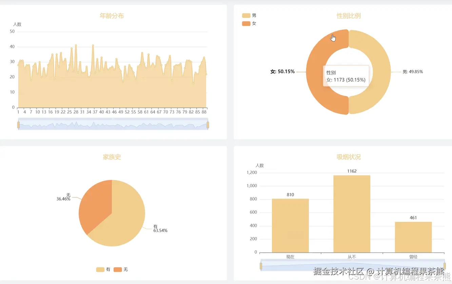
Task: Click the '88' x-axis age label
Action: click(204, 112)
